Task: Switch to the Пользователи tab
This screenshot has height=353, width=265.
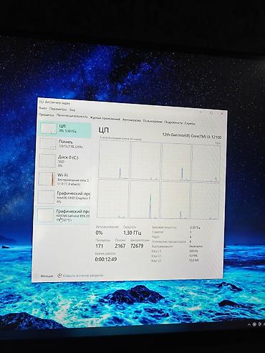Action: tap(153, 121)
